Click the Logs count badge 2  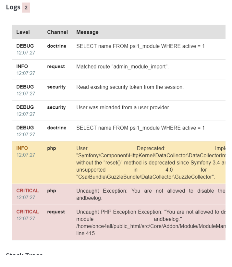pos(26,7)
